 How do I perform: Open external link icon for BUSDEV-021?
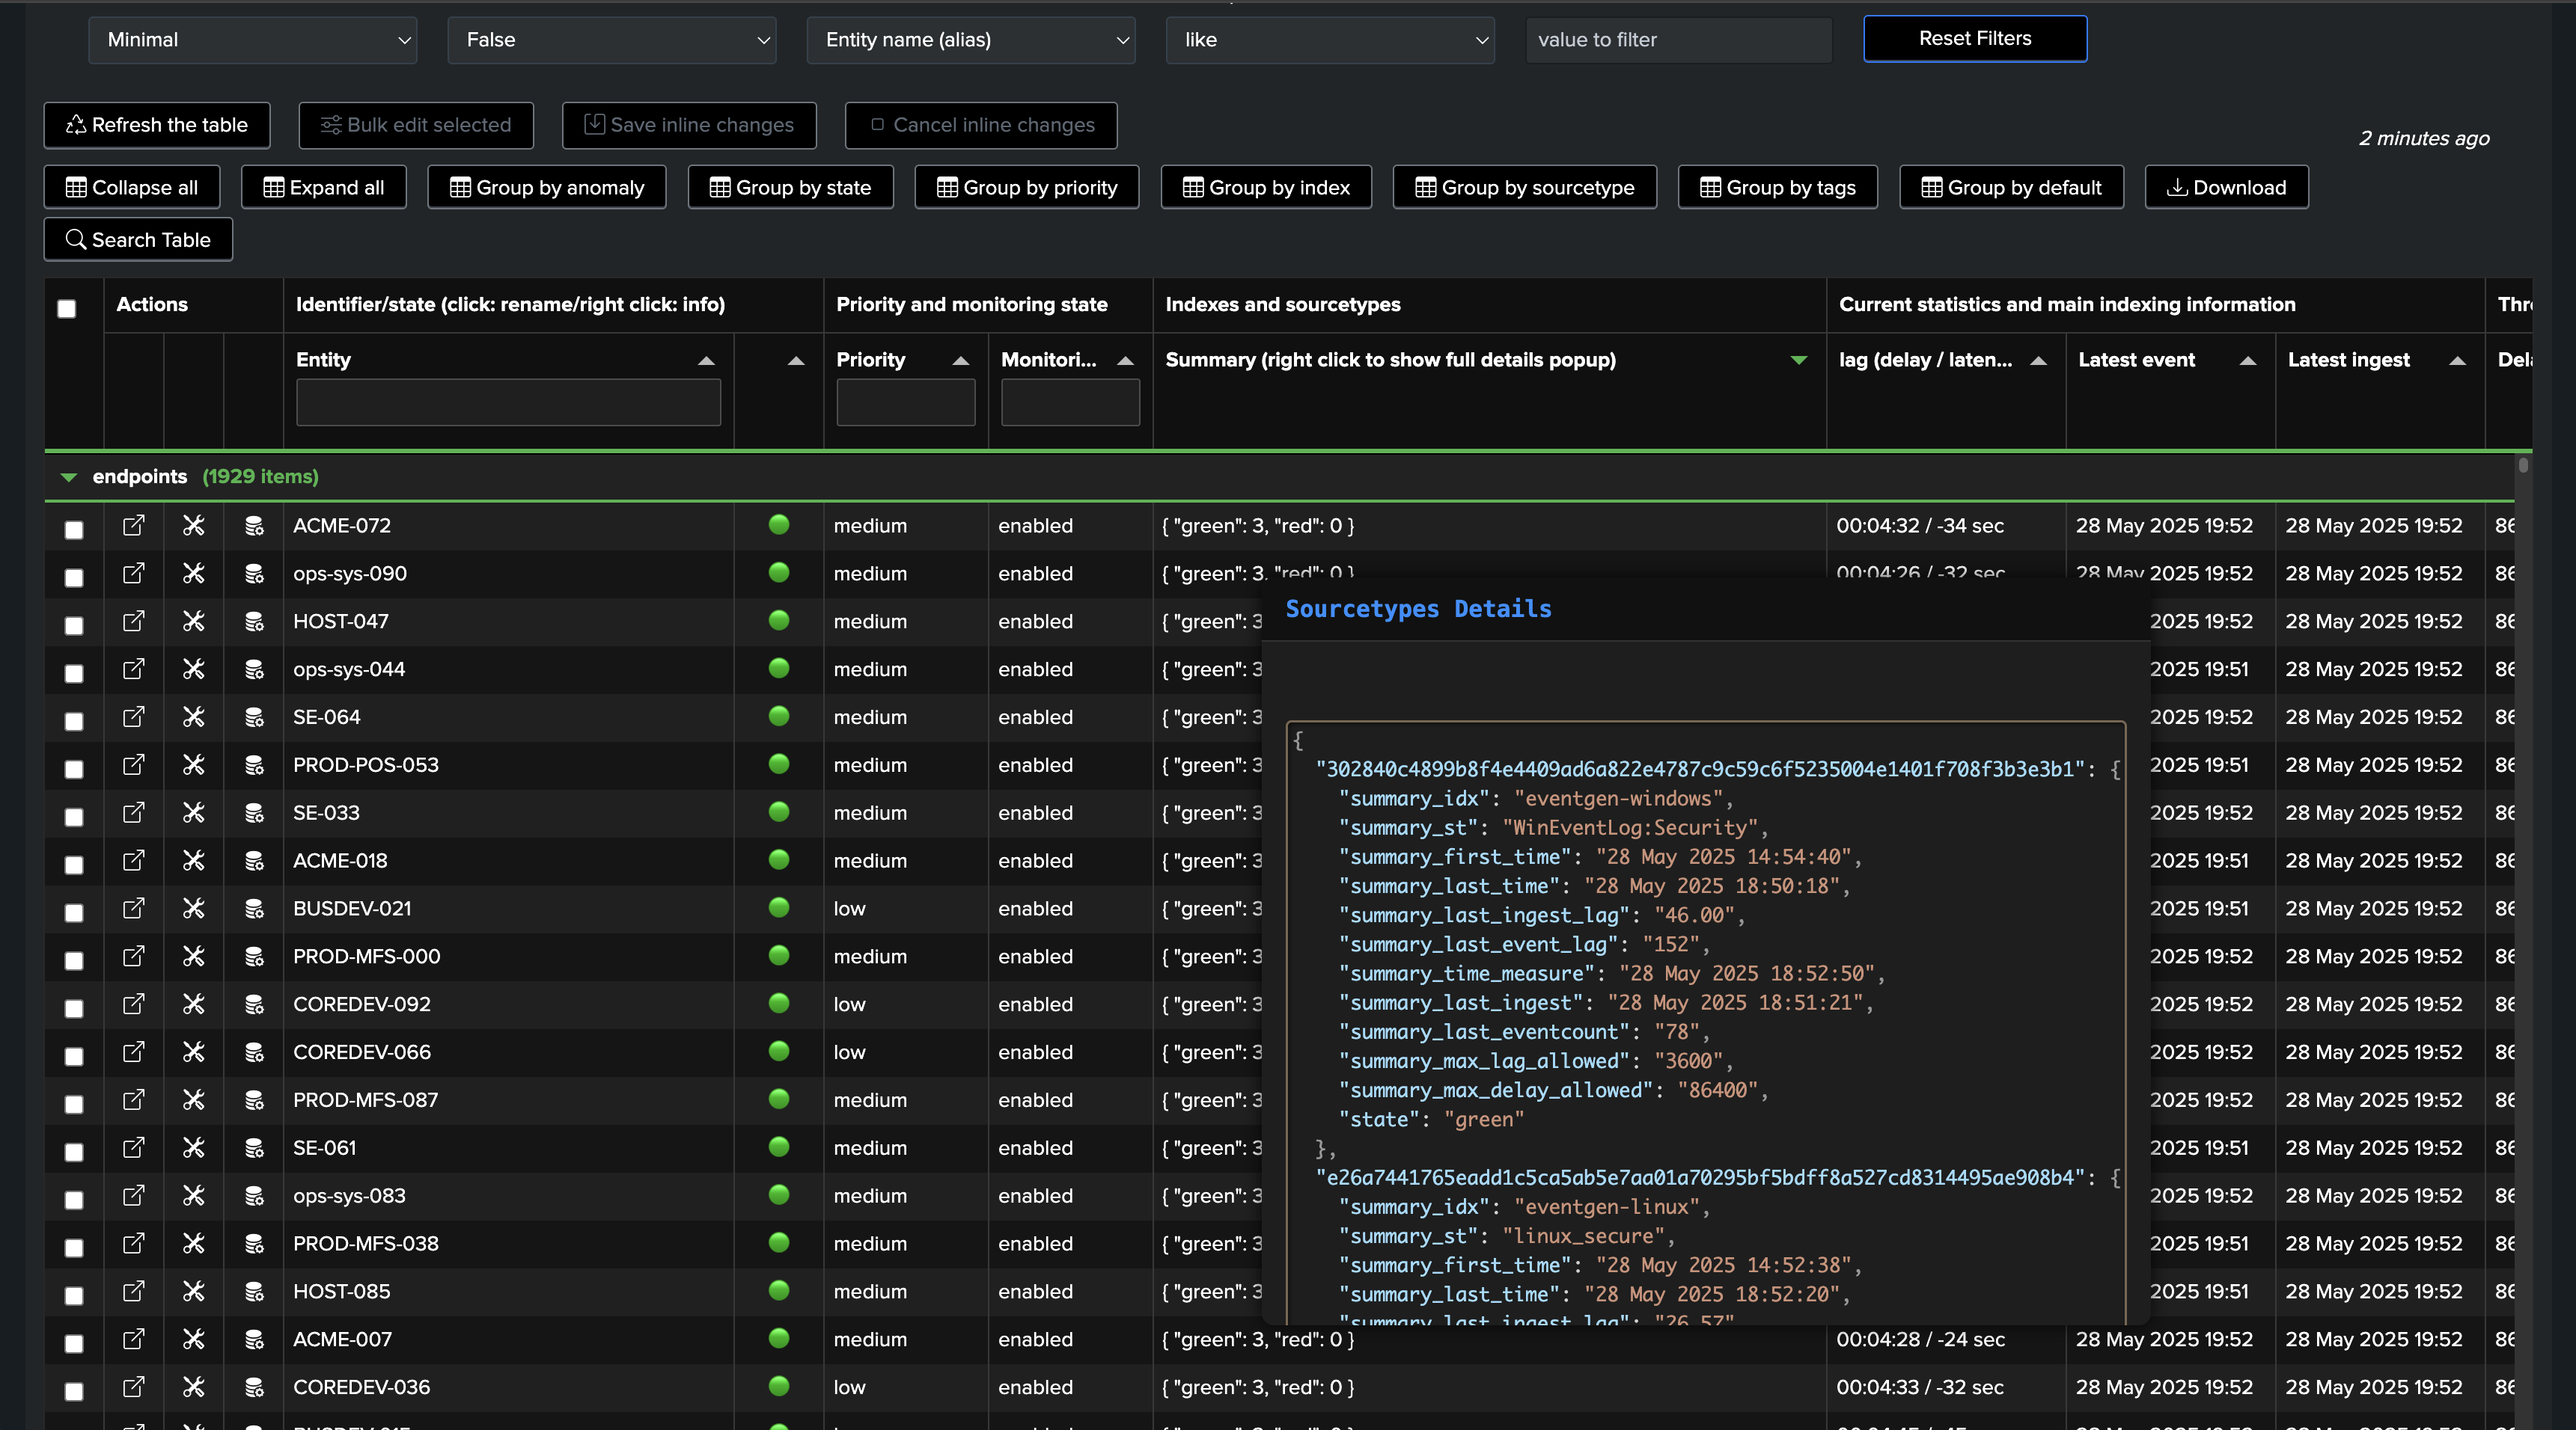(x=133, y=909)
